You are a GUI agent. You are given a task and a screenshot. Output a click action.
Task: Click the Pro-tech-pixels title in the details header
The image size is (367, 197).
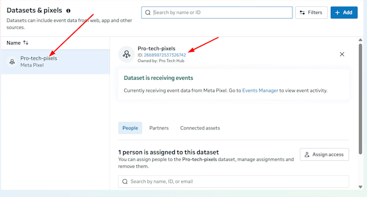(157, 49)
